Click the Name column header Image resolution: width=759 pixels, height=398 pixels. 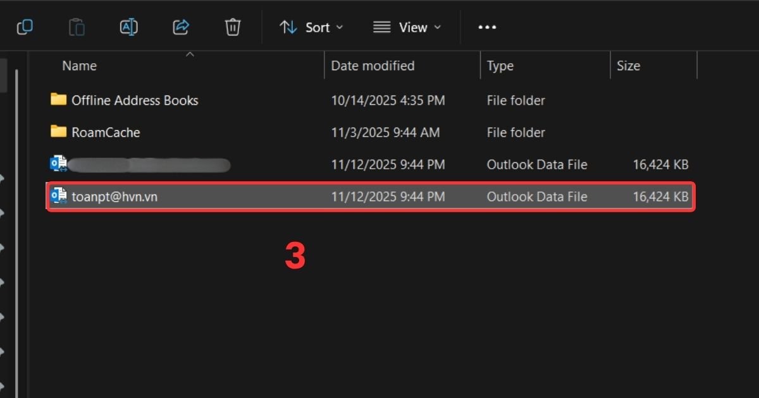coord(79,65)
